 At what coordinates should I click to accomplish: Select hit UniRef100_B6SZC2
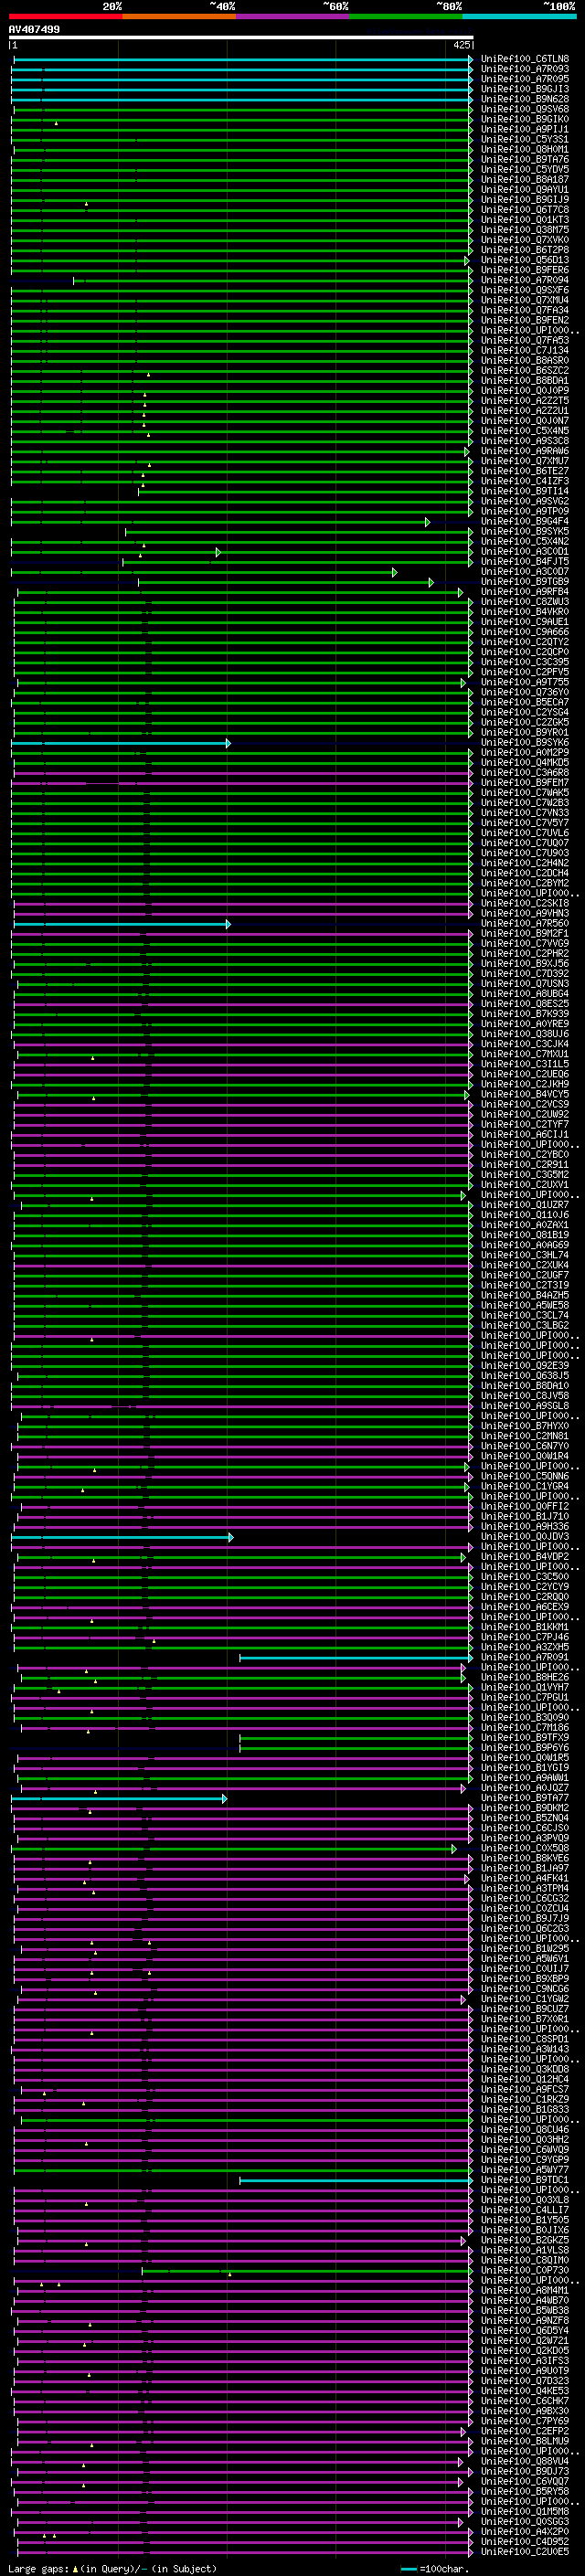point(525,371)
